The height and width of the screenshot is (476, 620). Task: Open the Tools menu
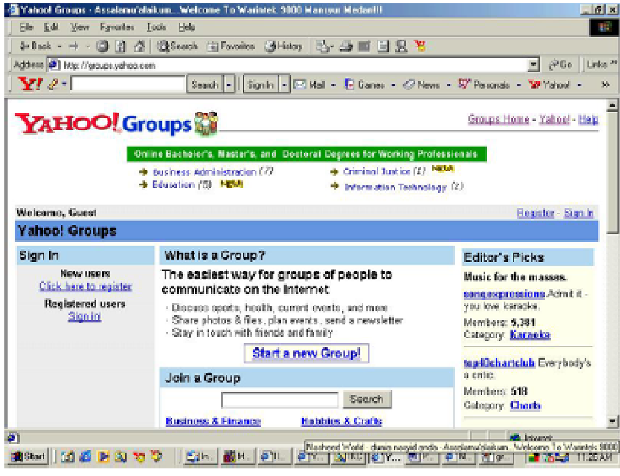(x=156, y=27)
